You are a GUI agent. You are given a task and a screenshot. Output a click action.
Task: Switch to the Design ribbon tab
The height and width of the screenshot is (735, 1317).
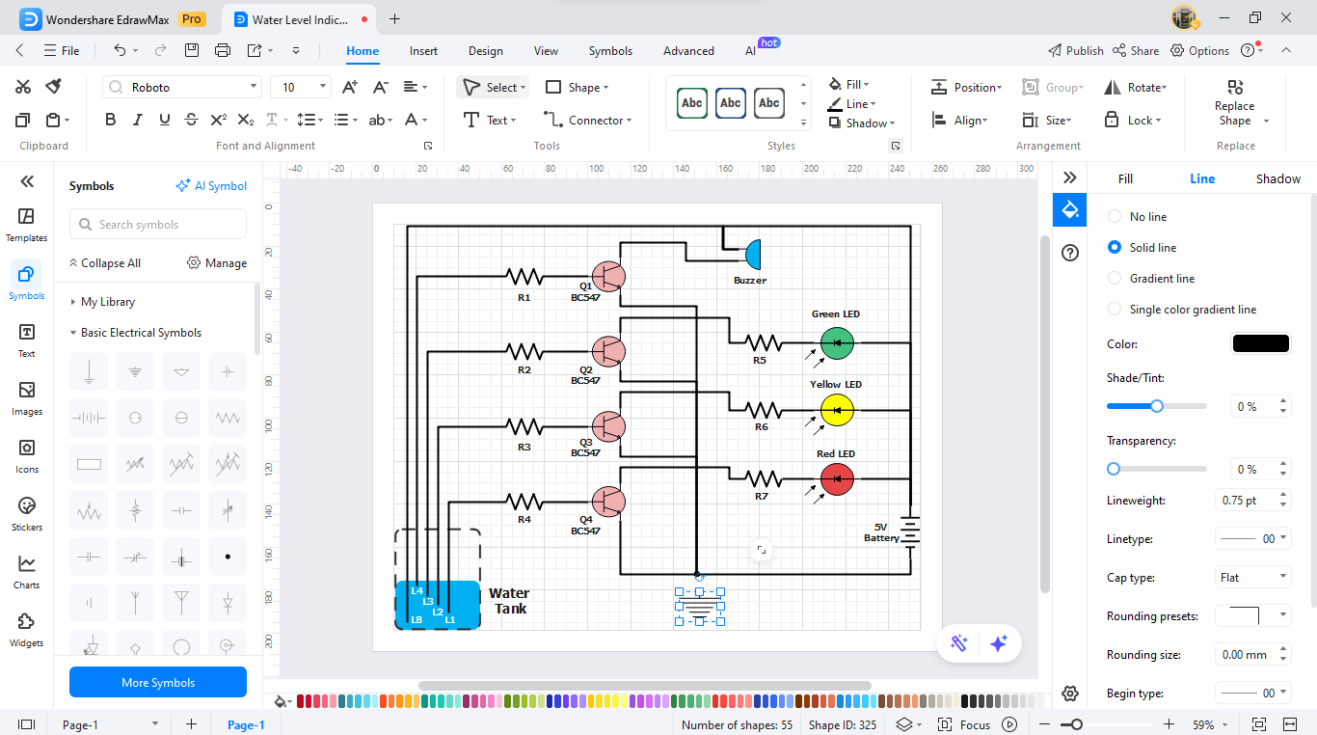[486, 51]
